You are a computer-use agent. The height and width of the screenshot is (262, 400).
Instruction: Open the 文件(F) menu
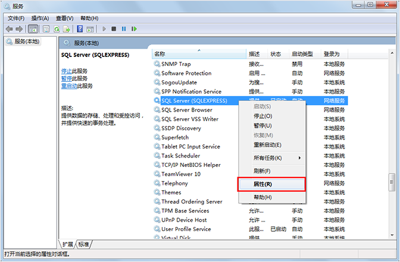(16, 18)
